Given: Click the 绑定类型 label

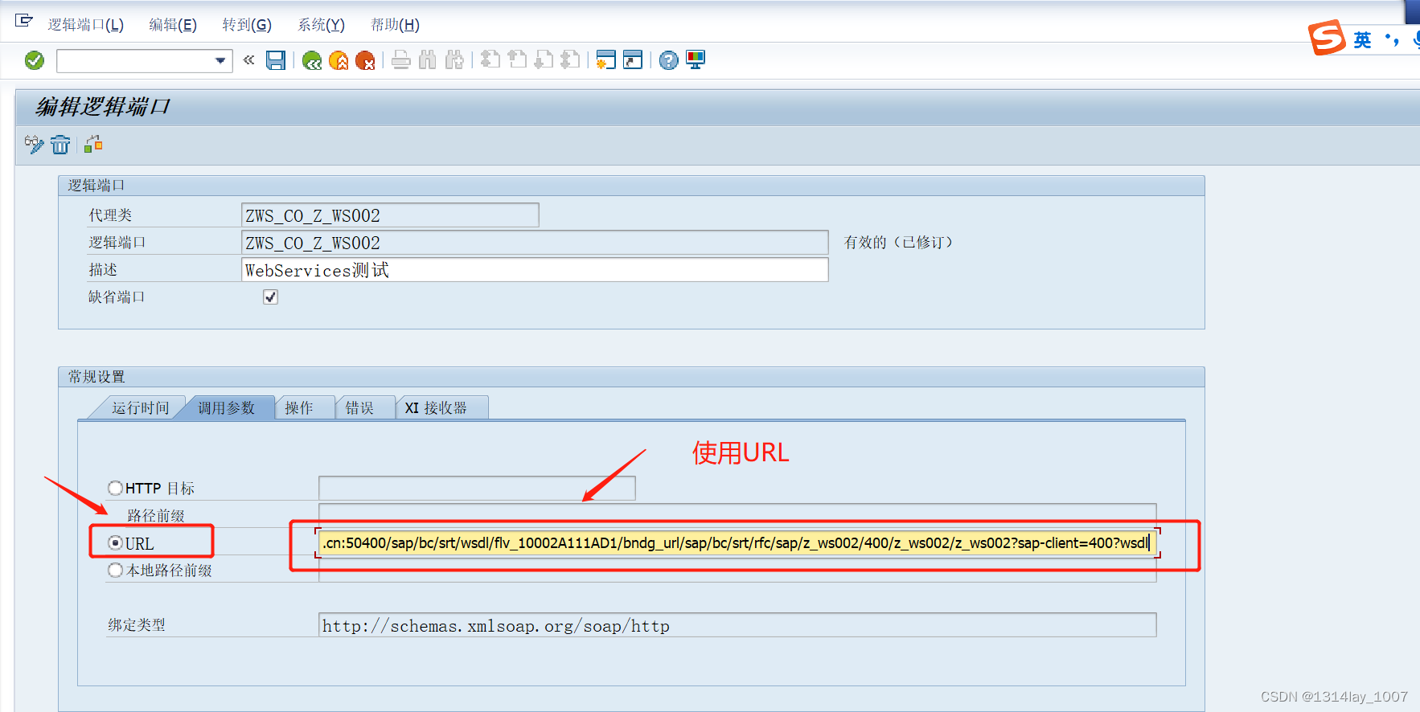Looking at the screenshot, I should coord(137,625).
